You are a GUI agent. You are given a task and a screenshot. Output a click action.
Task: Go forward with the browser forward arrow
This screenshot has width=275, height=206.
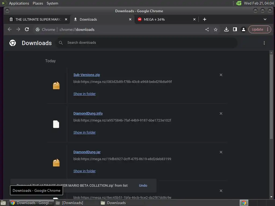click(x=18, y=30)
